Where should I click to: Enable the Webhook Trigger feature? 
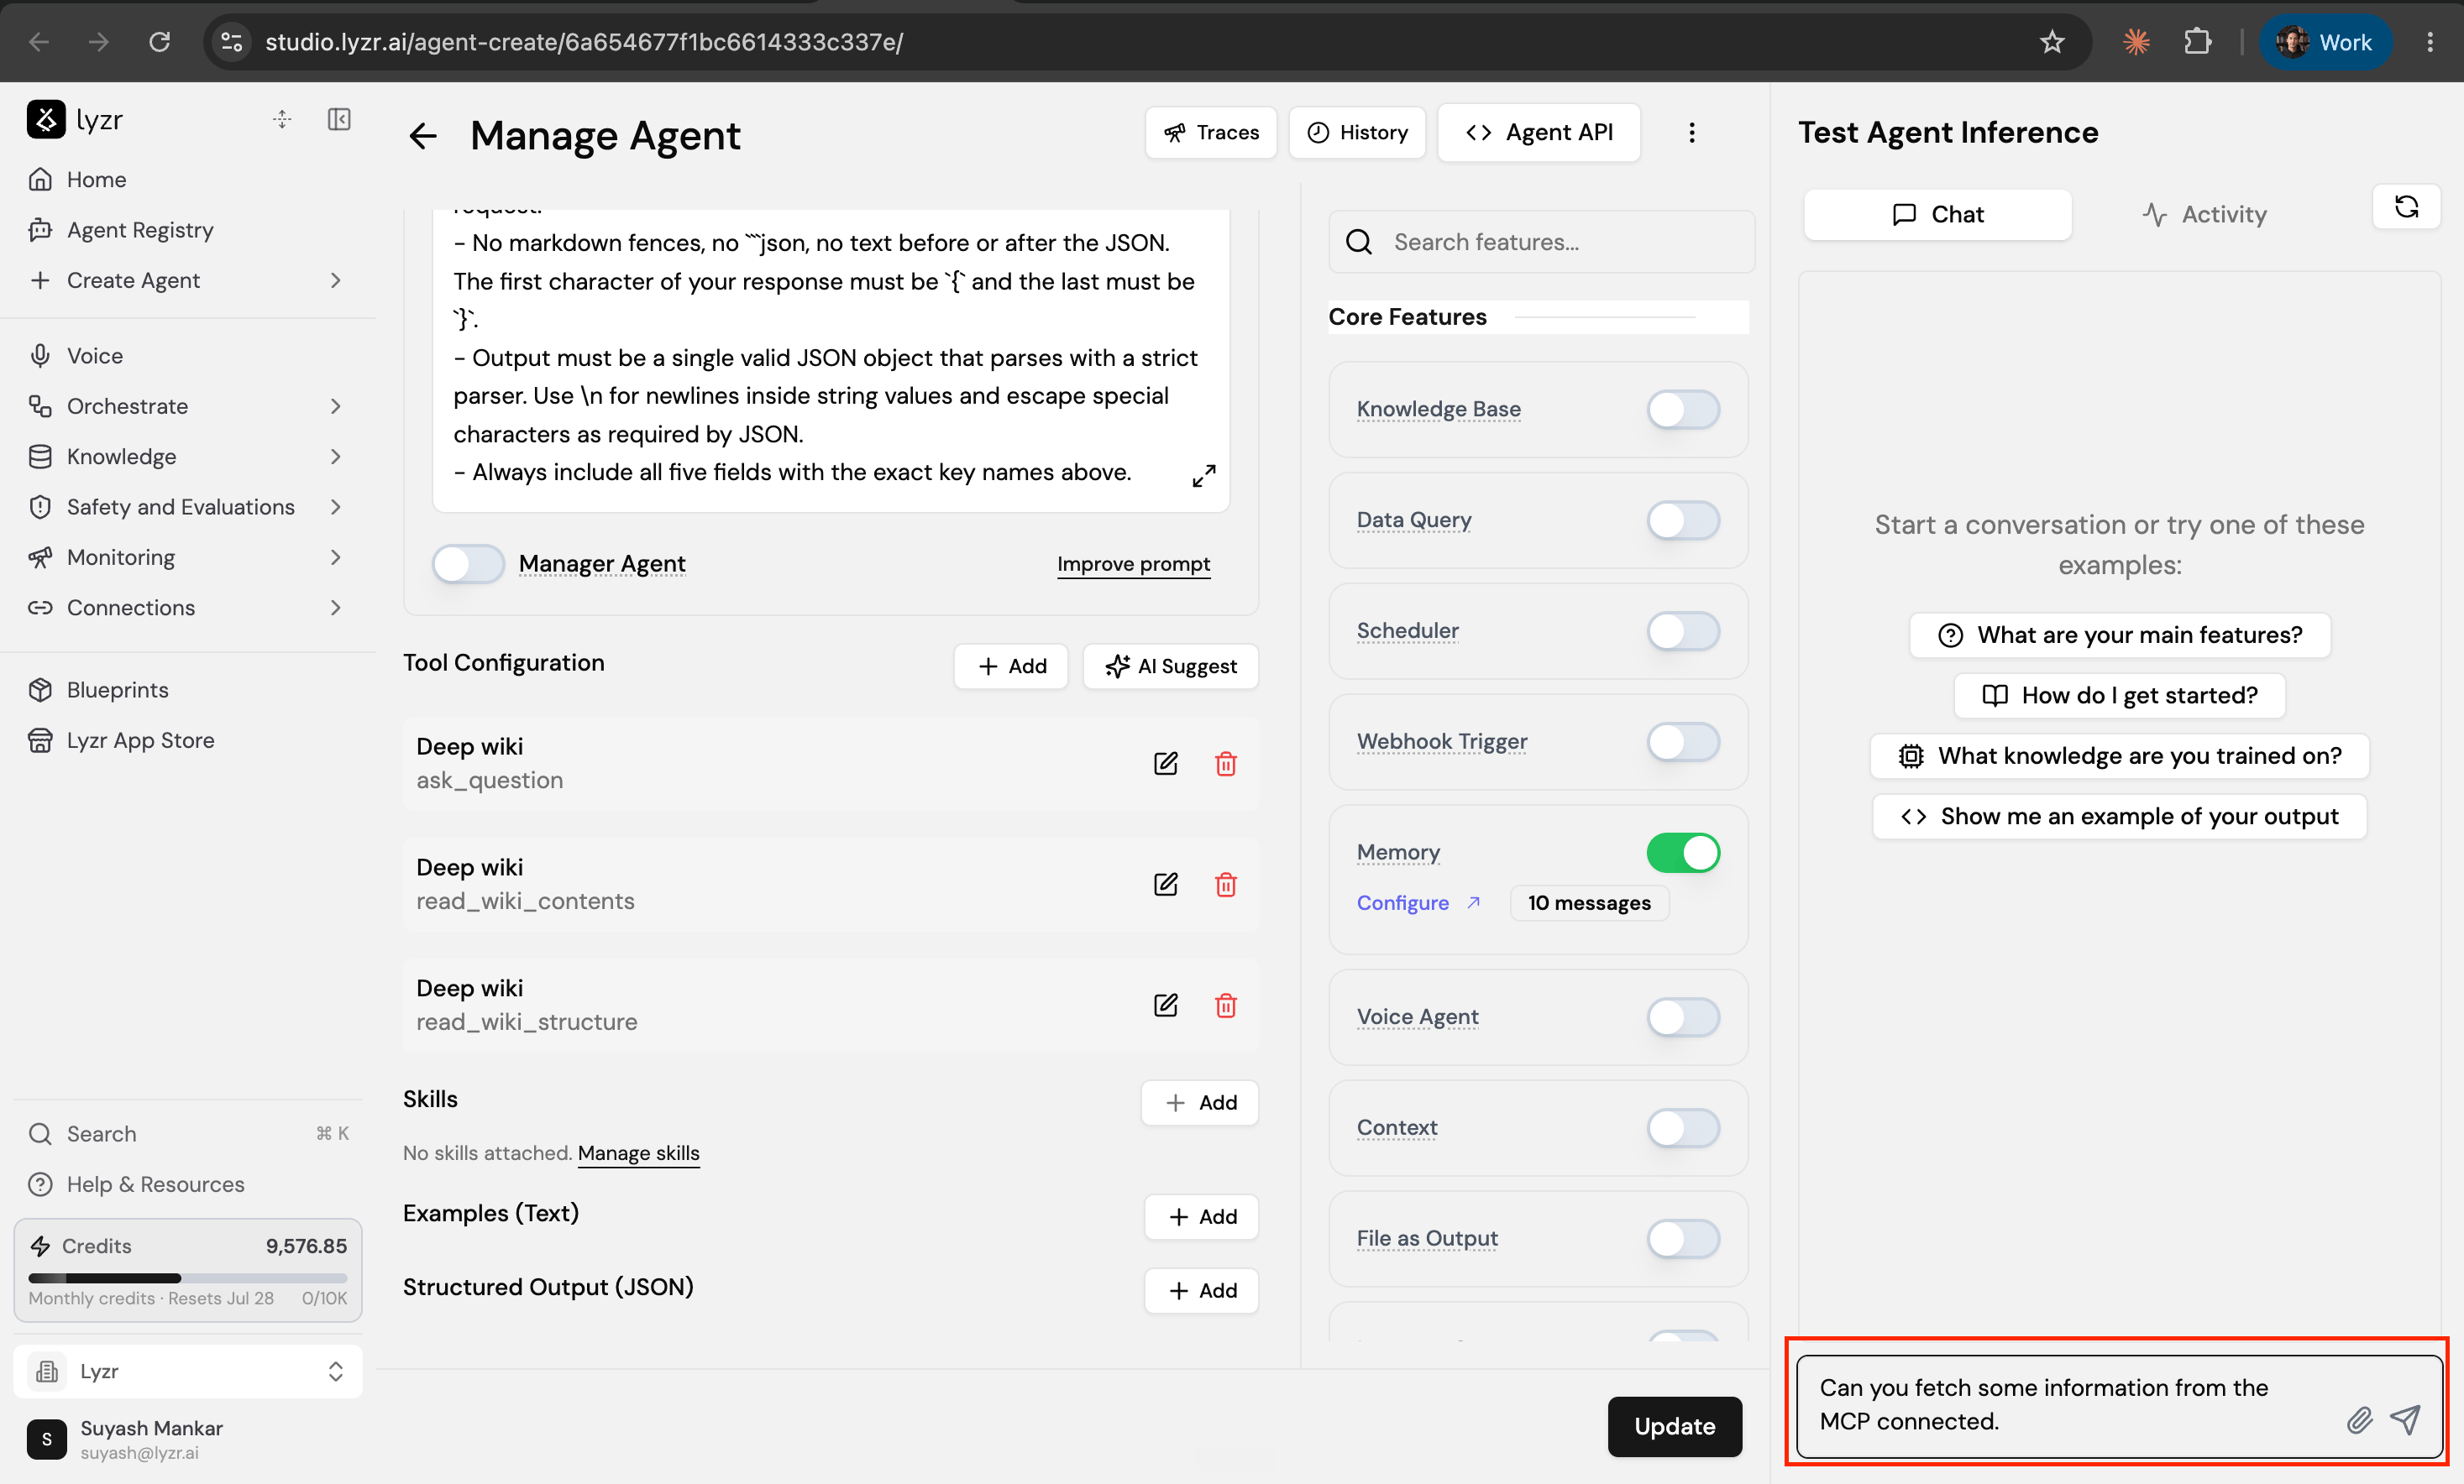pyautogui.click(x=1683, y=741)
